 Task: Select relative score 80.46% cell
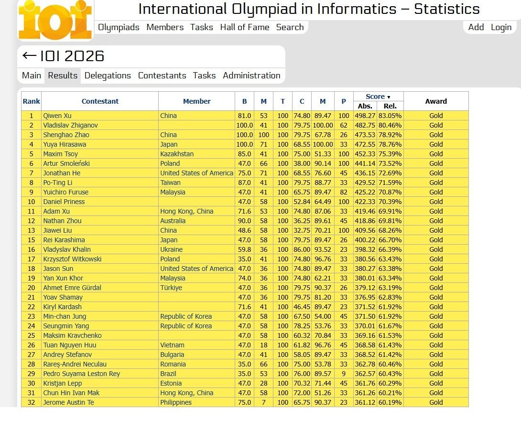(390, 125)
